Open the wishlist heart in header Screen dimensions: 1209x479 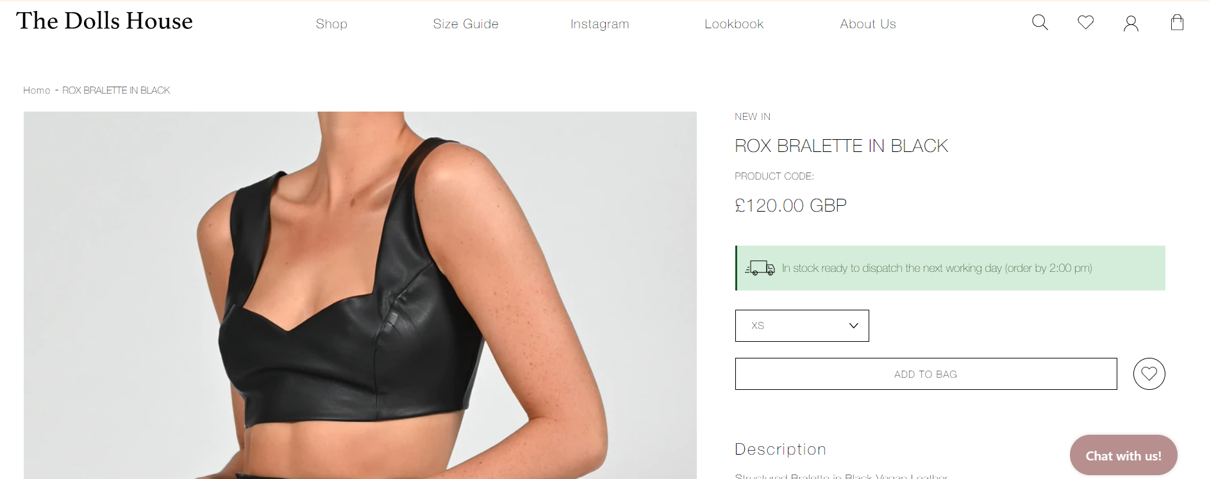pos(1085,22)
